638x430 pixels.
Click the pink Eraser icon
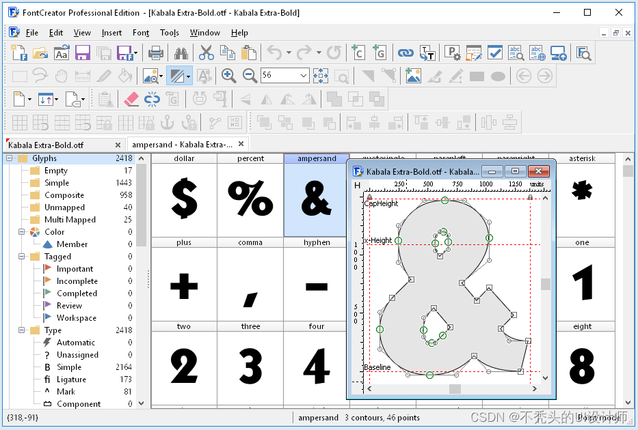[131, 99]
